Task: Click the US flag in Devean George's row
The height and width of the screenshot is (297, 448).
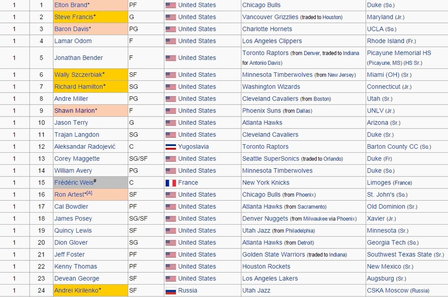Action: tap(171, 279)
